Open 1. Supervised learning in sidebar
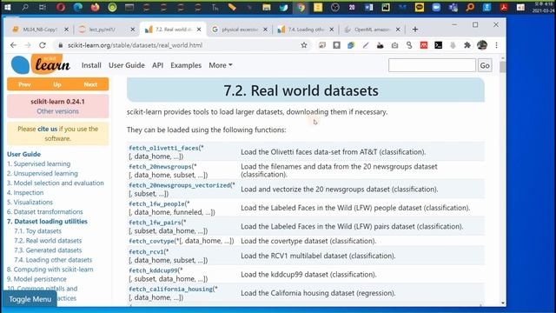The image size is (556, 313). point(38,163)
